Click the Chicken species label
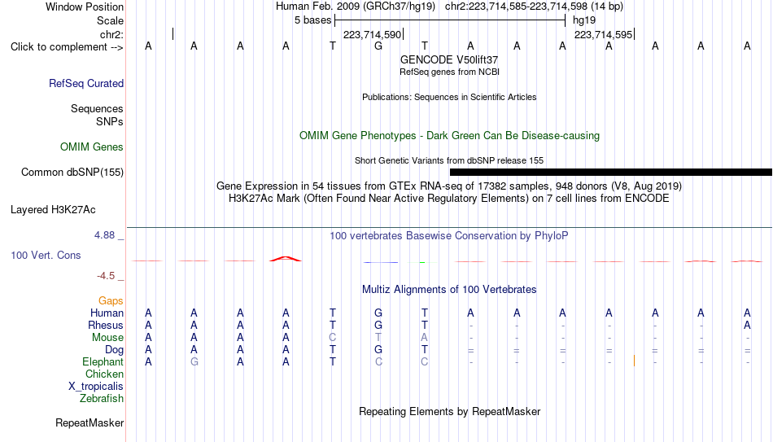 click(x=104, y=374)
